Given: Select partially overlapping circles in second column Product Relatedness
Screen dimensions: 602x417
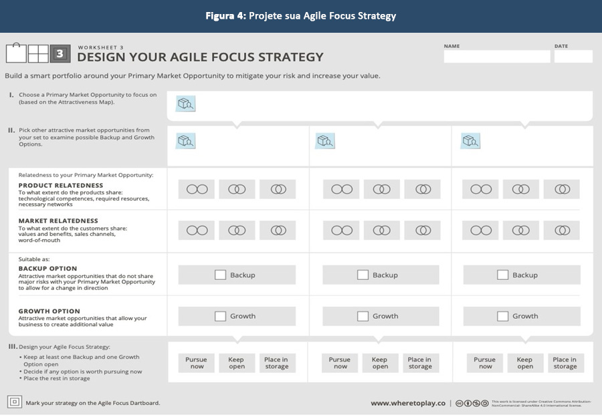Looking at the screenshot, I should (x=382, y=189).
